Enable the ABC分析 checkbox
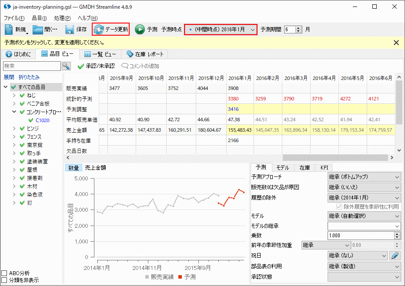 coord(4,273)
